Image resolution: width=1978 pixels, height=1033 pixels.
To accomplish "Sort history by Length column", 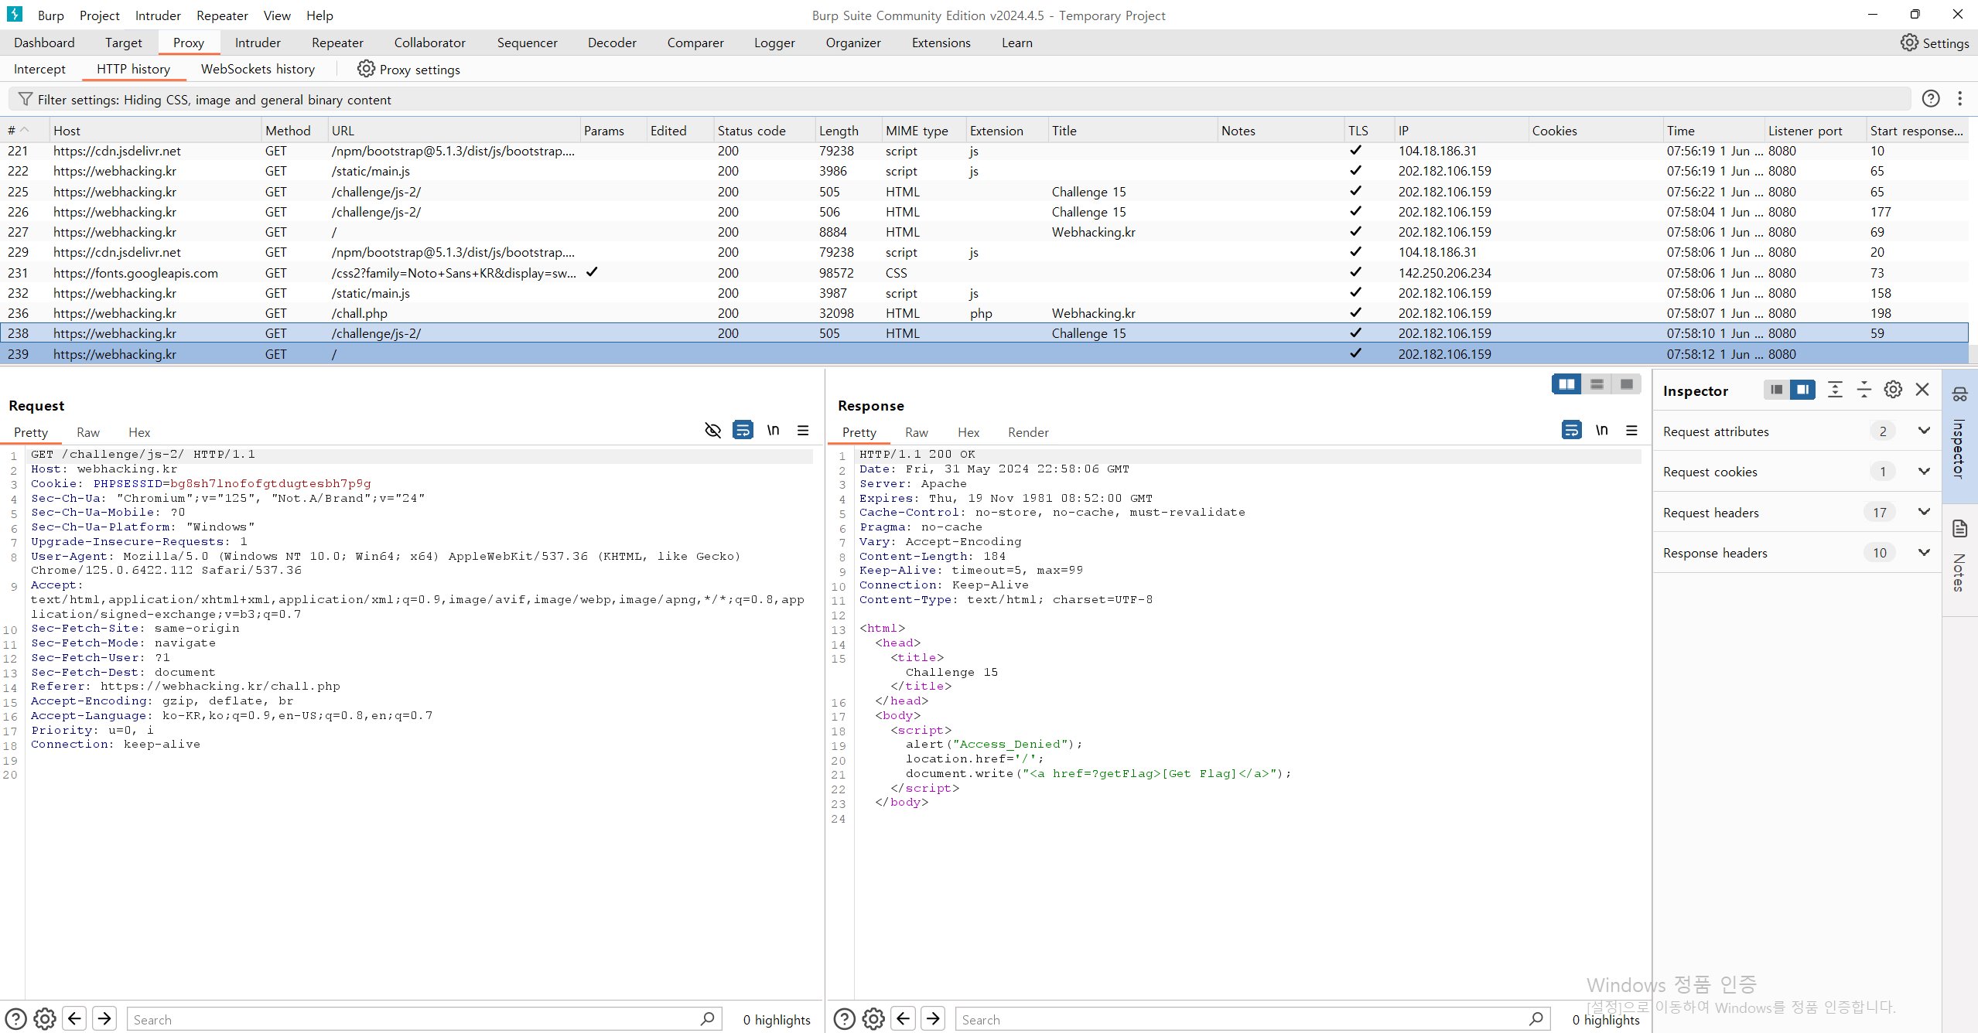I will 848,130.
